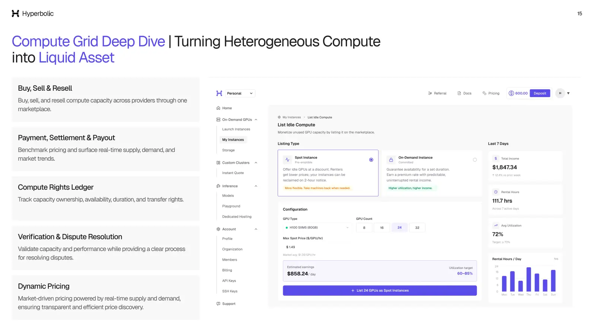Set GPU Count to 8
This screenshot has width=594, height=331.
(364, 228)
